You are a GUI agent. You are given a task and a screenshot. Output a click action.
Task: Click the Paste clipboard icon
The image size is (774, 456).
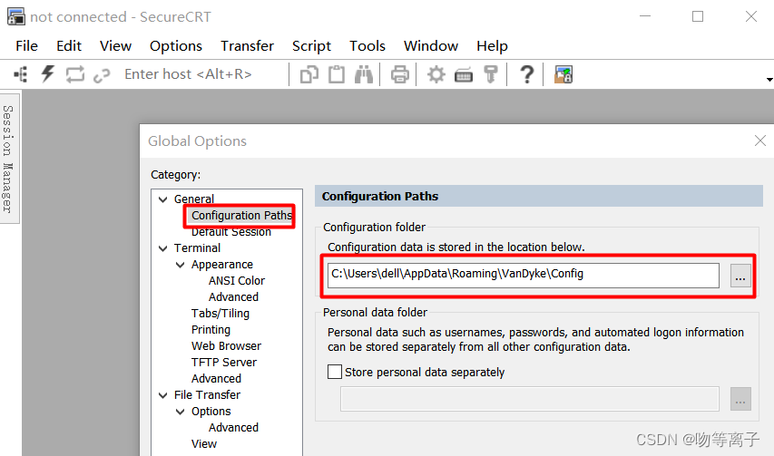point(337,74)
